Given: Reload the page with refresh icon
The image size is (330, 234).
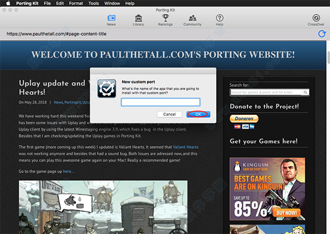Looking at the screenshot, I should click(322, 34).
